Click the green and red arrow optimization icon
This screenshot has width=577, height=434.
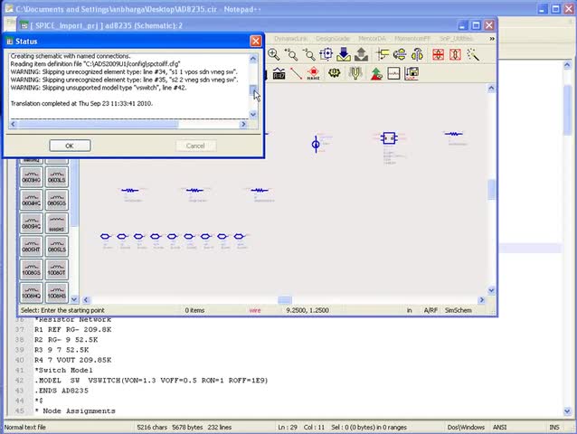coord(376,73)
